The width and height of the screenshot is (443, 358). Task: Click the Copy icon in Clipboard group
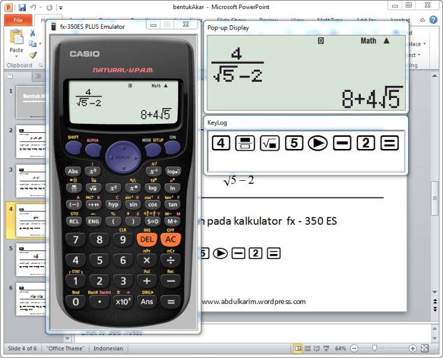coord(33,43)
